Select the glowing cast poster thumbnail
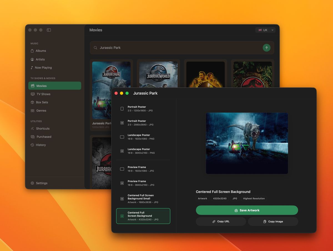 [205, 74]
